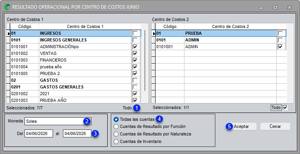Click the al end date field
Image resolution: width=300 pixels, height=154 pixels.
coord(77,133)
